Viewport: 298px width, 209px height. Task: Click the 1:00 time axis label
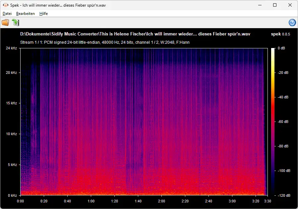coord(91,201)
